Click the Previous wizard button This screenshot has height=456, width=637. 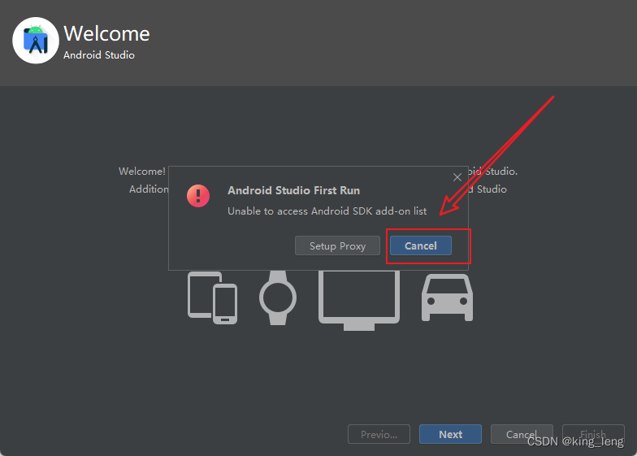379,434
